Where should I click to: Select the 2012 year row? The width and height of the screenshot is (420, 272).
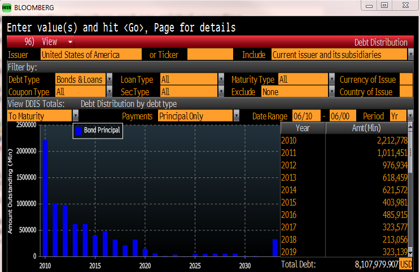344,165
